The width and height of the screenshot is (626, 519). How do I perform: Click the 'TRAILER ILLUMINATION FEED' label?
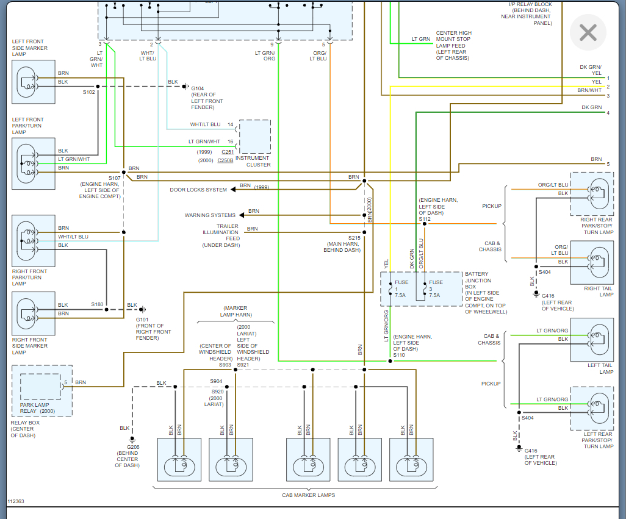(x=220, y=232)
